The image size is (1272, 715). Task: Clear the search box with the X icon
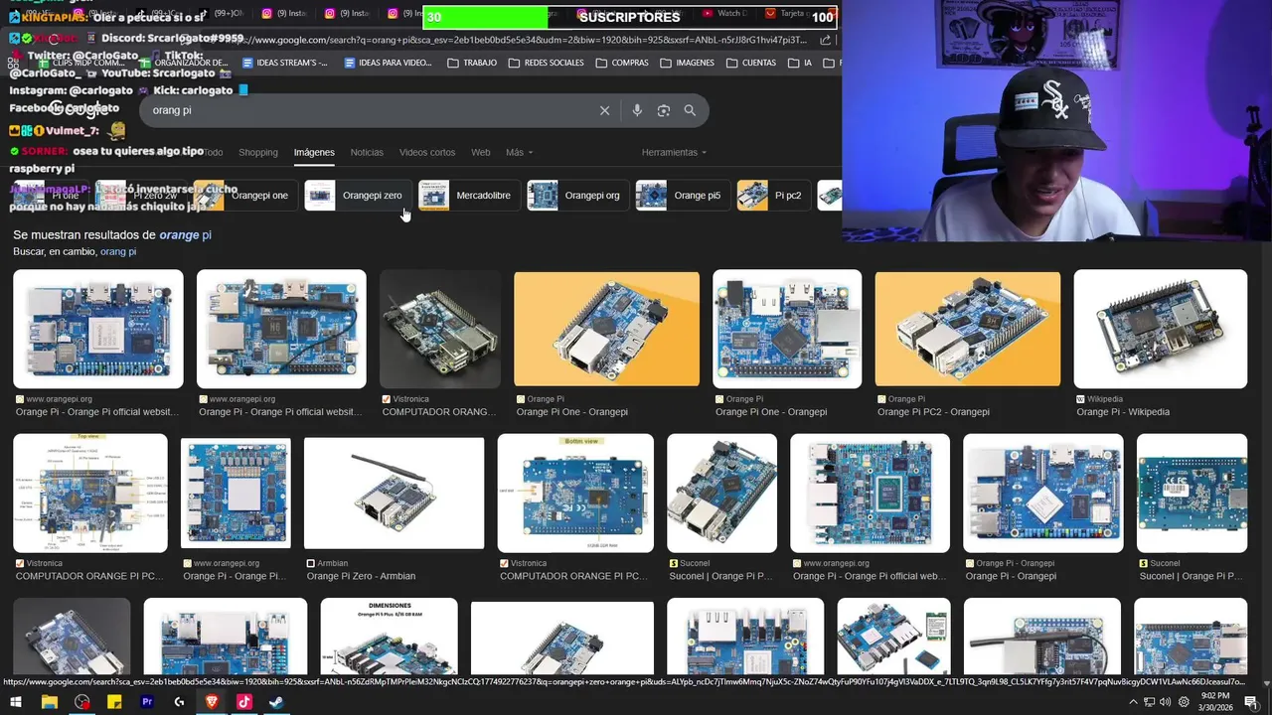(x=604, y=110)
